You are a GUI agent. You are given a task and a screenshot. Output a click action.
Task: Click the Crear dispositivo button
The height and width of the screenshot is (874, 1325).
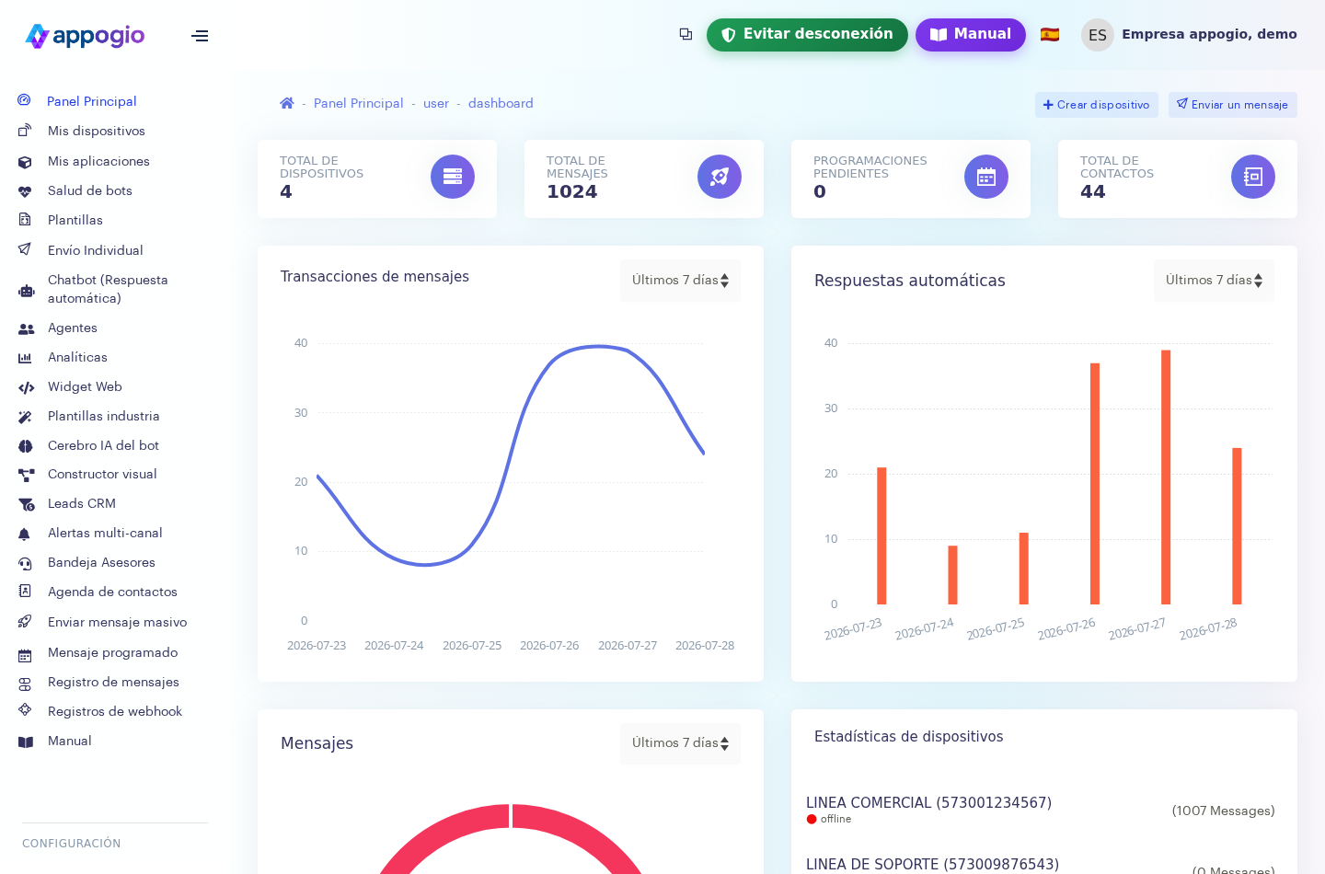click(x=1096, y=105)
